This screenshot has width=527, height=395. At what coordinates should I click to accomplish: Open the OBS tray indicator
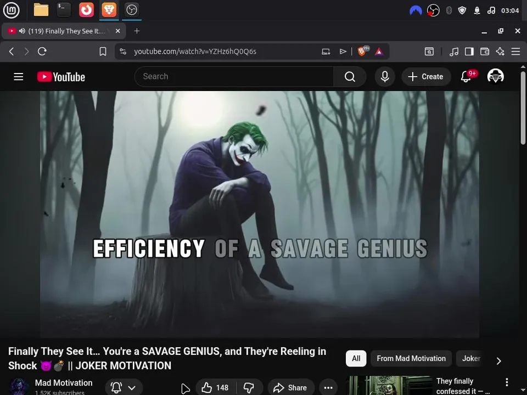point(433,10)
